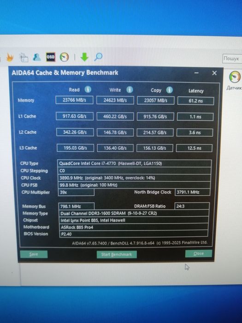Click CPU Type field QuadCore Intel Core i7-4770
This screenshot has height=323, width=242.
point(135,163)
